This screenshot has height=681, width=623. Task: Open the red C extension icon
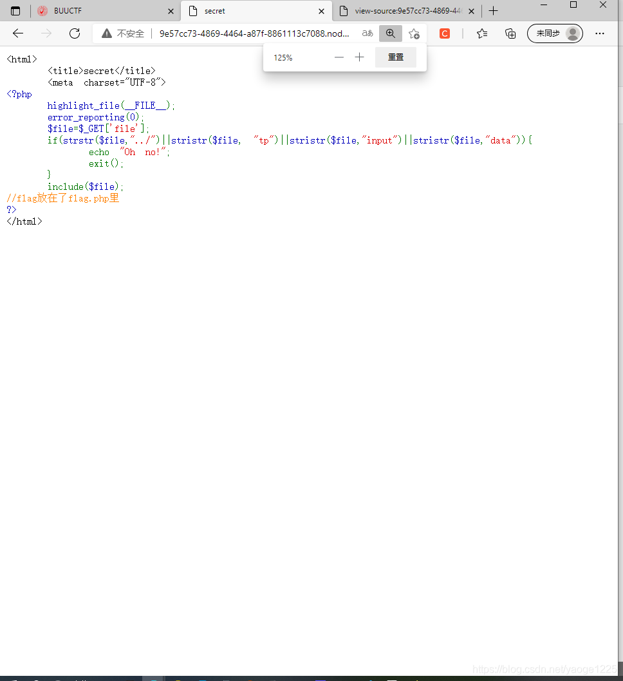pyautogui.click(x=445, y=33)
